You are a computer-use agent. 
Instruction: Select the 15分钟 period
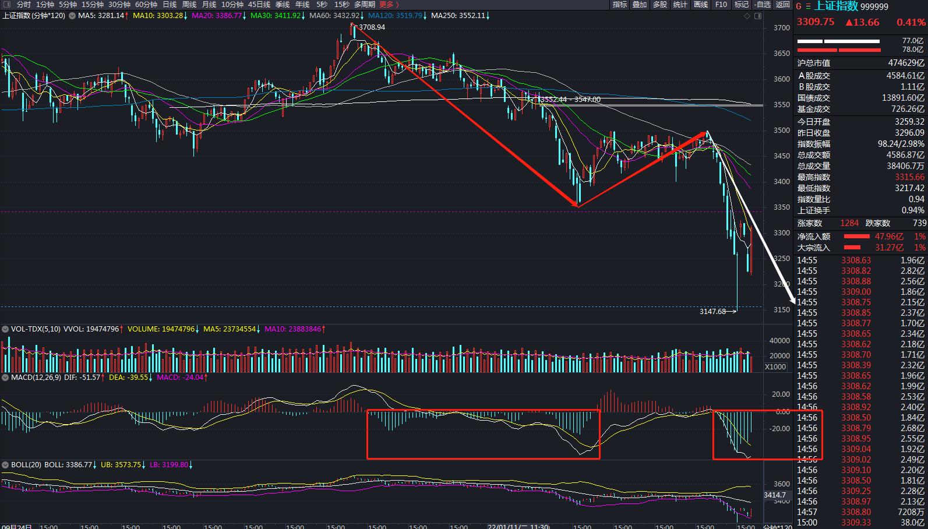pyautogui.click(x=92, y=5)
